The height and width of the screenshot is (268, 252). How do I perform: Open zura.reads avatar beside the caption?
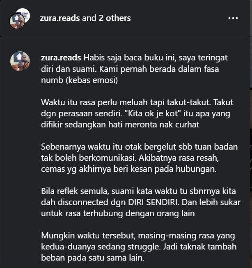coord(20,61)
